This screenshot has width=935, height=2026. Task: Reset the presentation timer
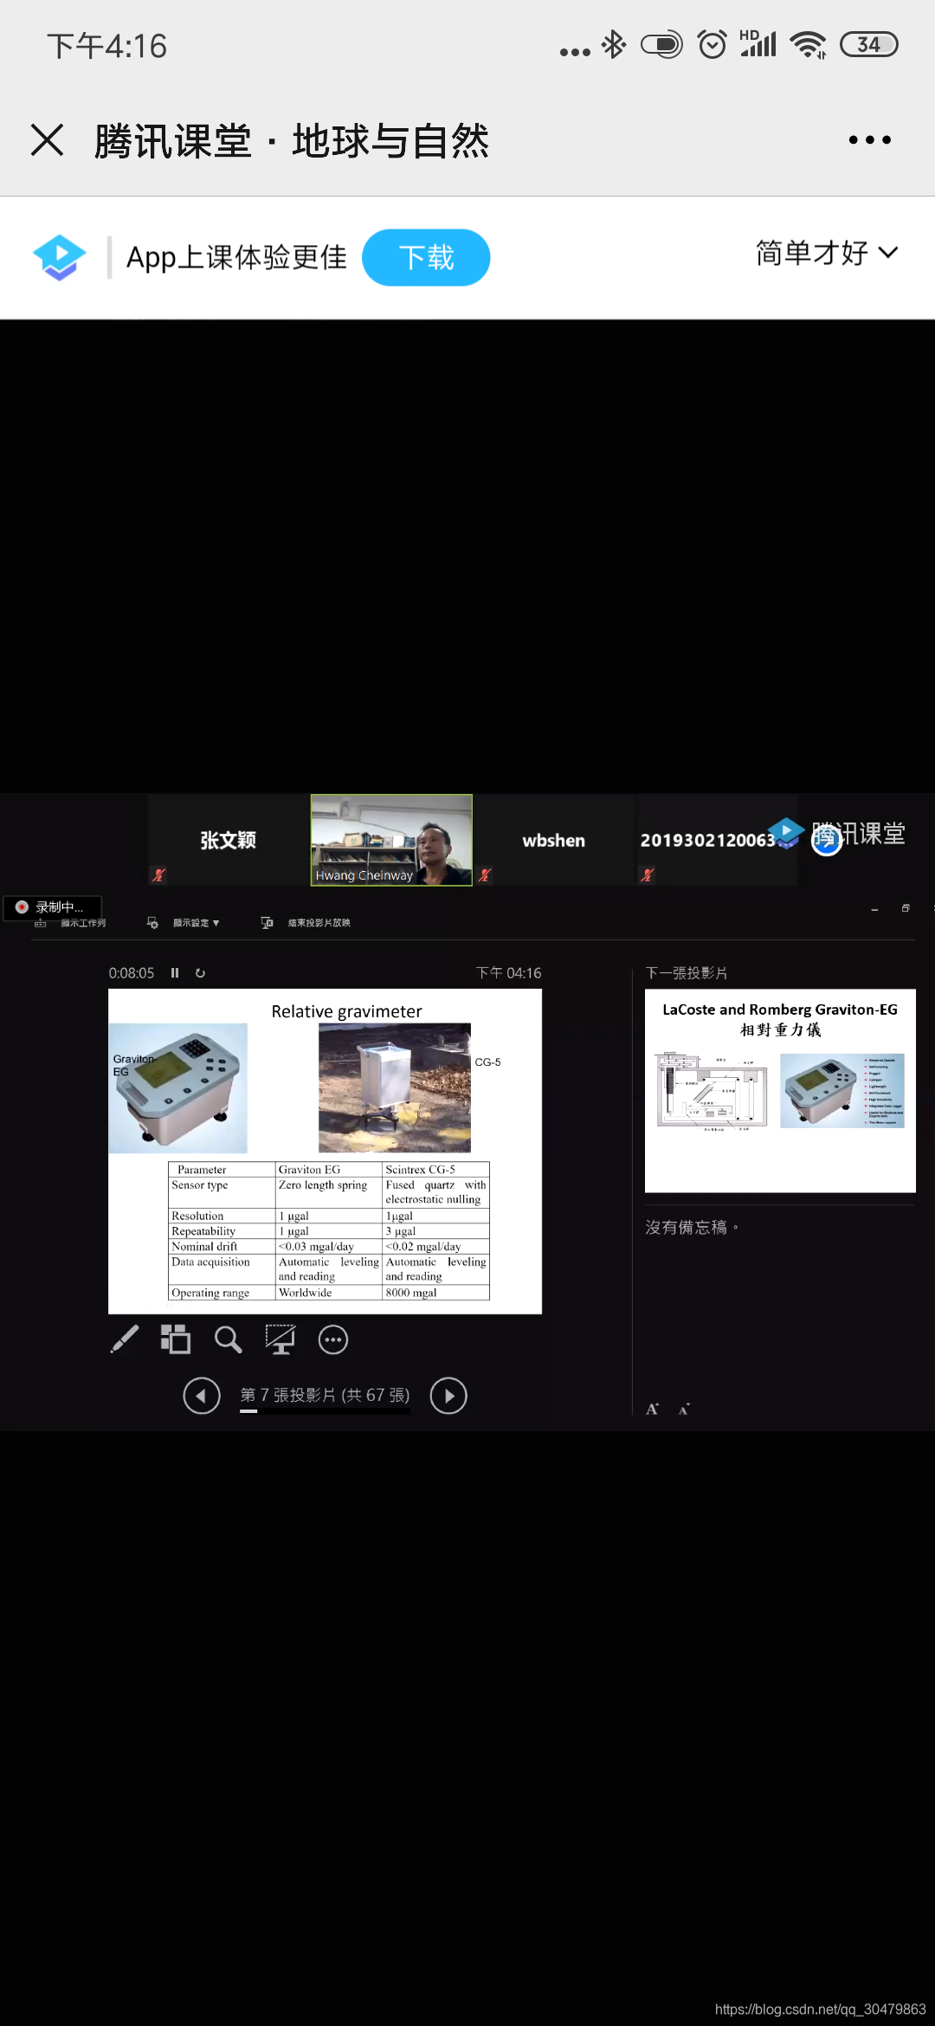200,972
